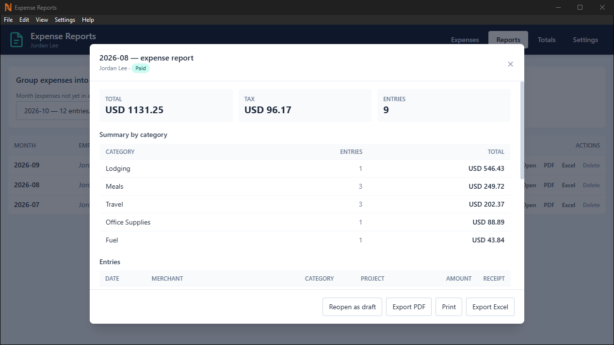Image resolution: width=614 pixels, height=345 pixels.
Task: Click Reopen as draft button
Action: [x=353, y=307]
